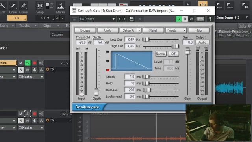Viewport: 252px width, 142px height.
Task: Toggle the Snap tool icon
Action: point(40,6)
